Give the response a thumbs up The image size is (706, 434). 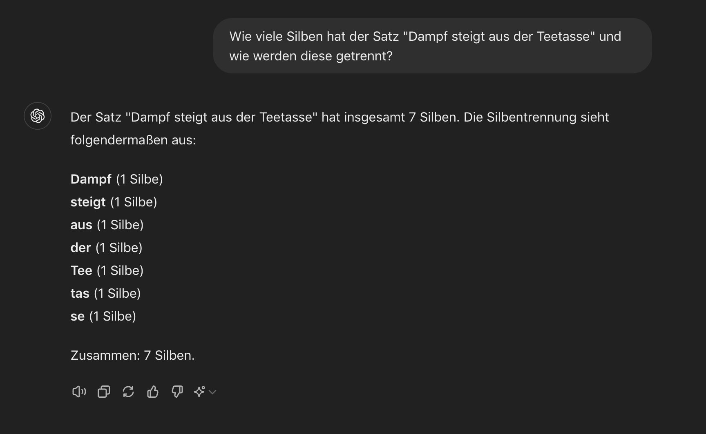coord(153,392)
